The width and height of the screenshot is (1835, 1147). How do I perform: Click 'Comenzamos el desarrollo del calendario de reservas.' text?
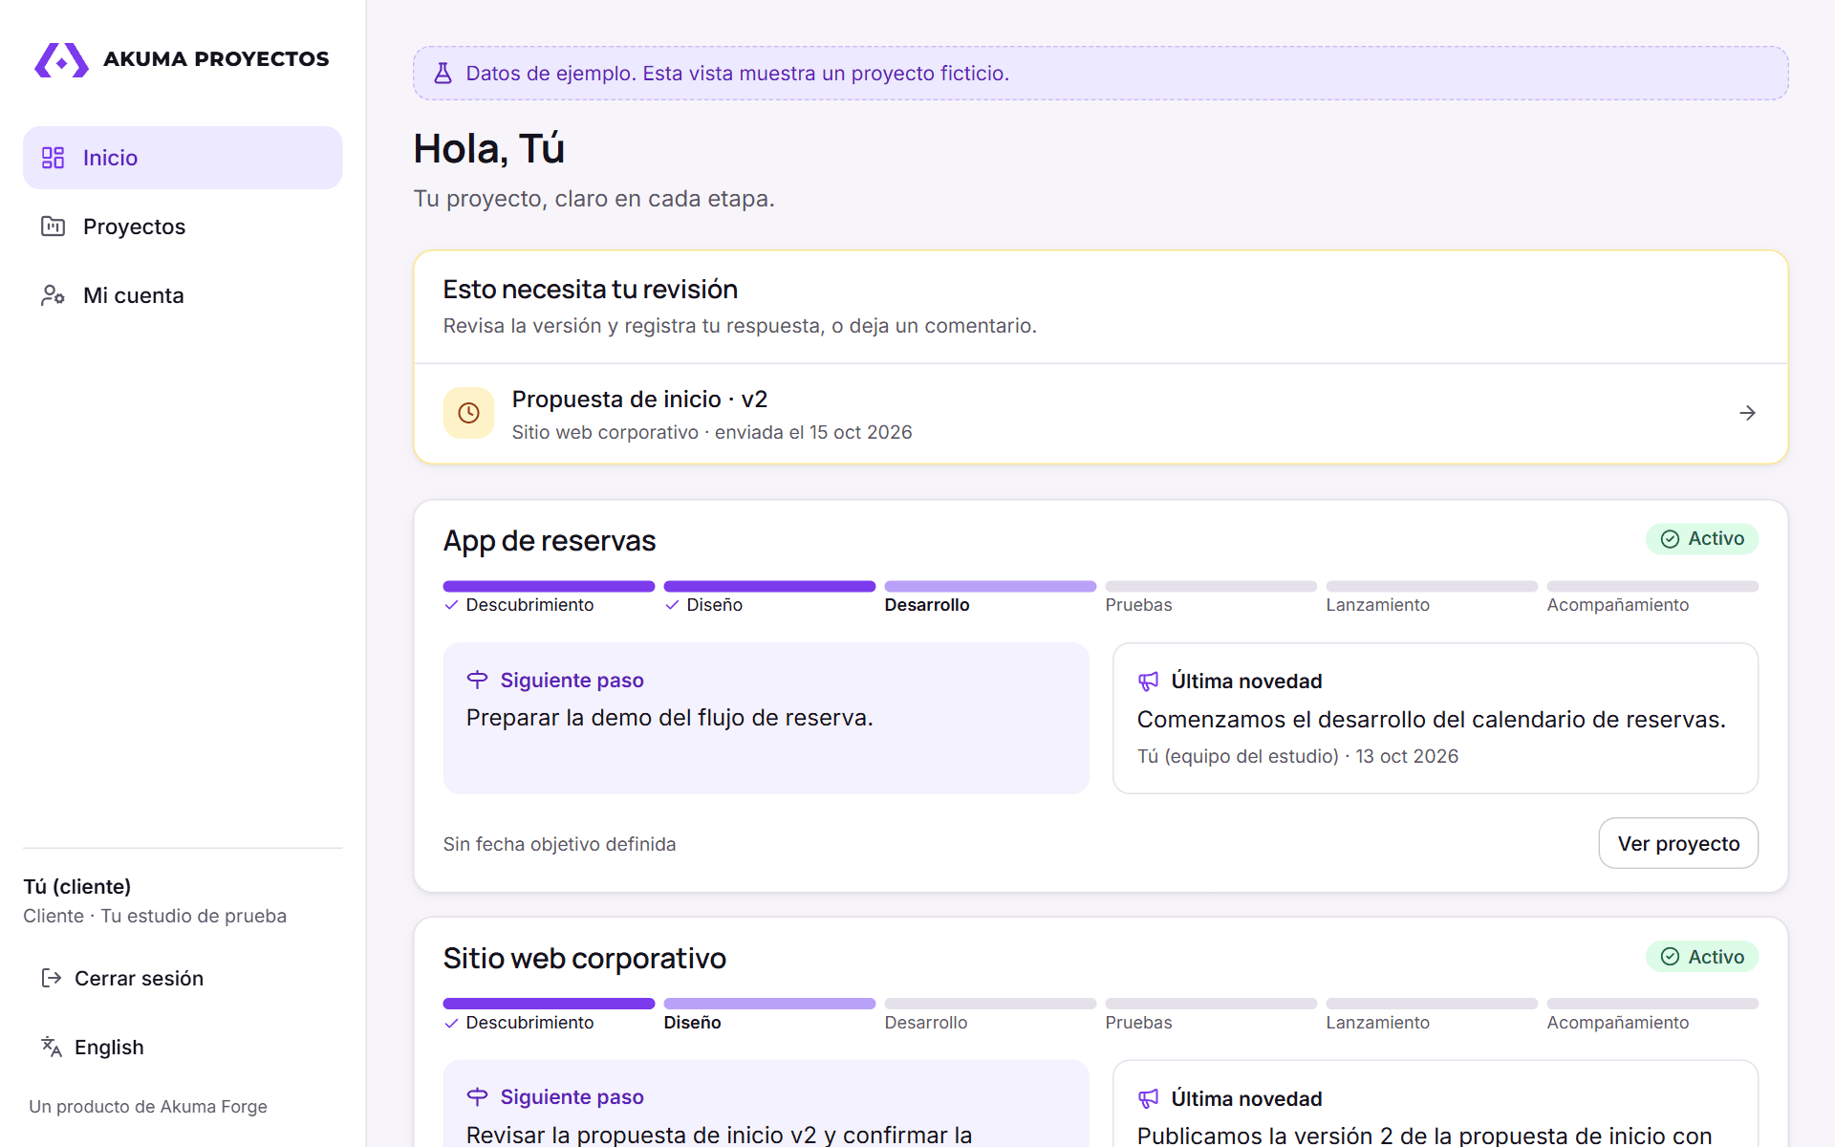click(1431, 720)
